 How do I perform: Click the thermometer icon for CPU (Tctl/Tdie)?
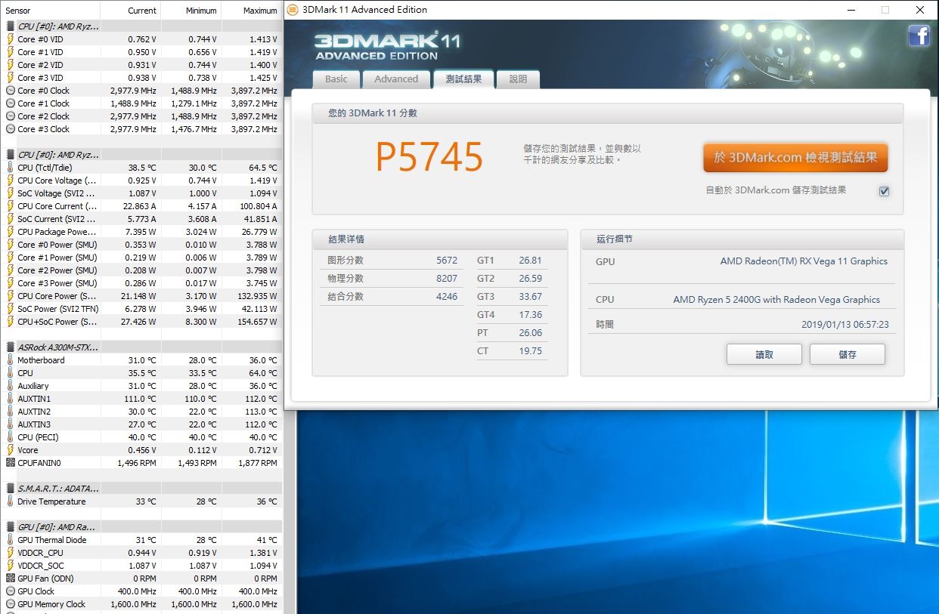click(10, 168)
